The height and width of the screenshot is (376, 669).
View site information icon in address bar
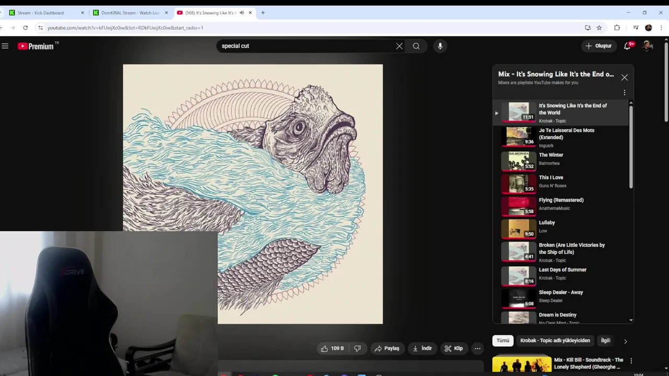pos(40,28)
